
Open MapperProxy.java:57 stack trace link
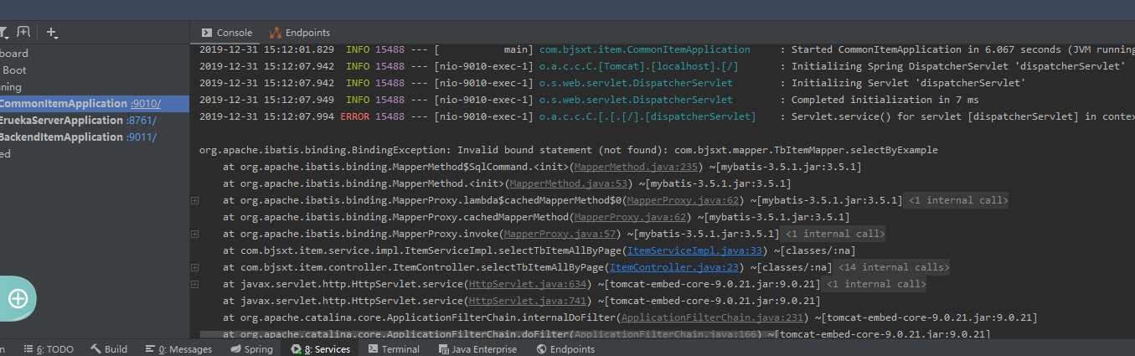[x=560, y=234]
